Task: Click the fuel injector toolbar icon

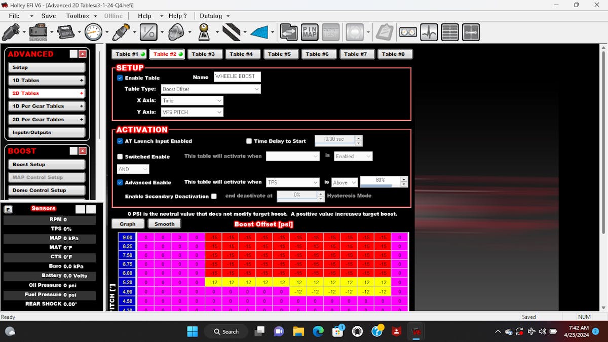Action: [11, 32]
